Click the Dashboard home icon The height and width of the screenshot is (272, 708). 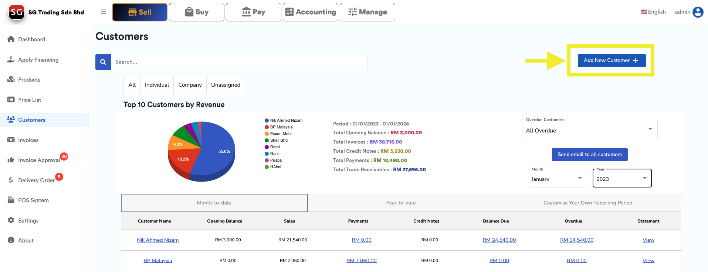tap(11, 39)
